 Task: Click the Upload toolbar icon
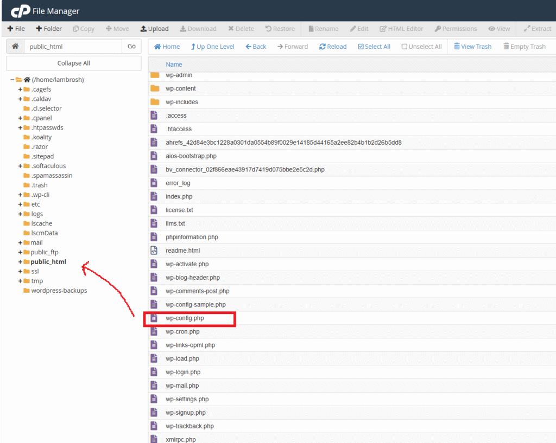(x=143, y=29)
